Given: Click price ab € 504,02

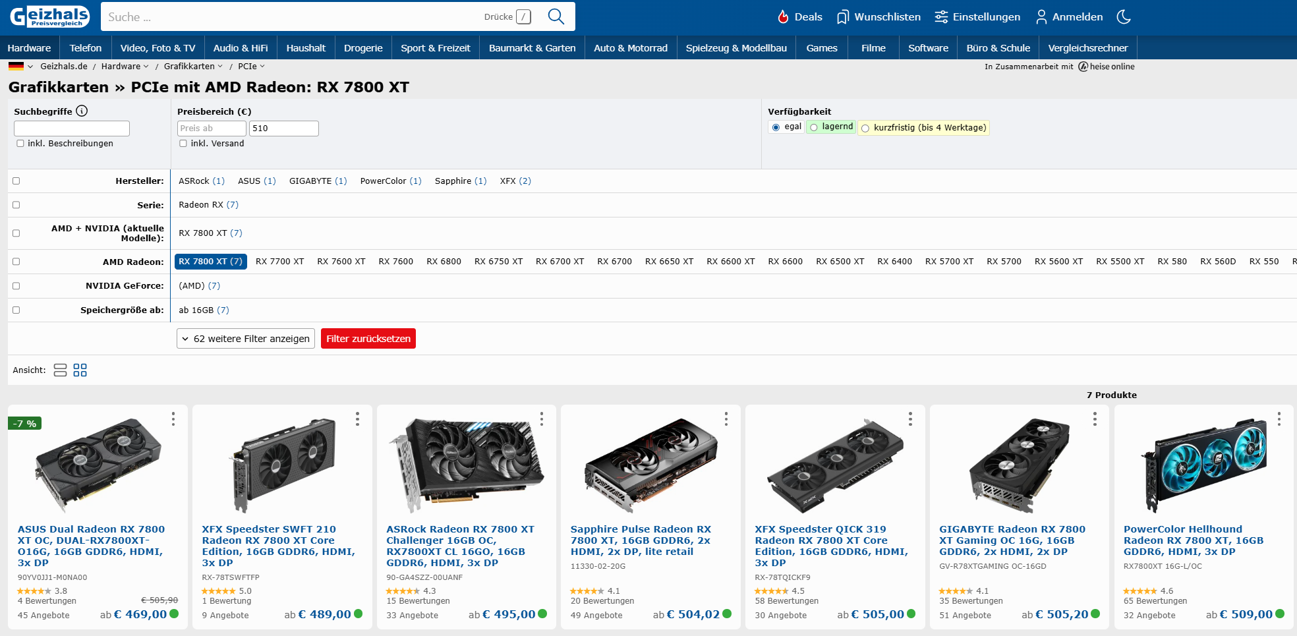Looking at the screenshot, I should coord(686,614).
